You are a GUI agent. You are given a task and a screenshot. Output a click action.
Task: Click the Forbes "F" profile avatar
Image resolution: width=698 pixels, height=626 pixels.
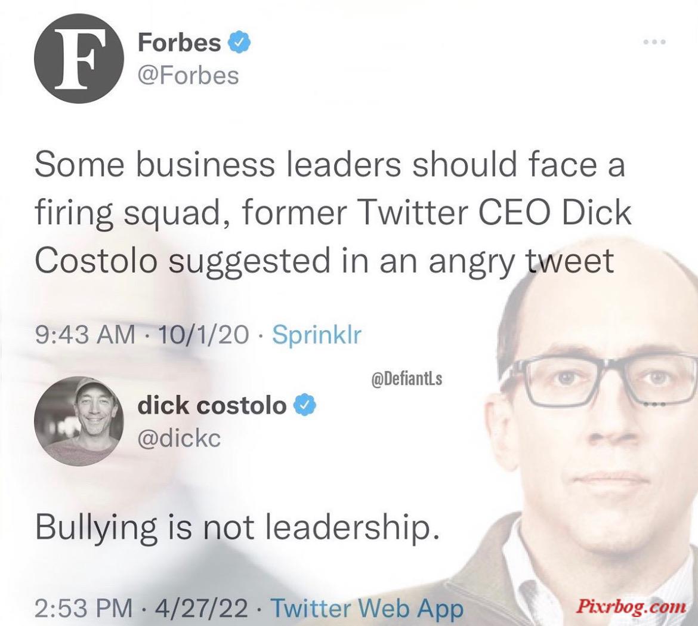79,58
